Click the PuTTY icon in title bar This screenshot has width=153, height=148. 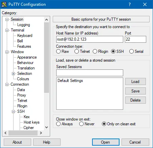tap(4, 4)
